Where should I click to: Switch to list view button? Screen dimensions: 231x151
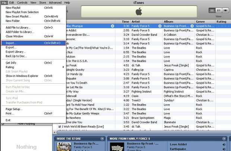tap(212, 10)
